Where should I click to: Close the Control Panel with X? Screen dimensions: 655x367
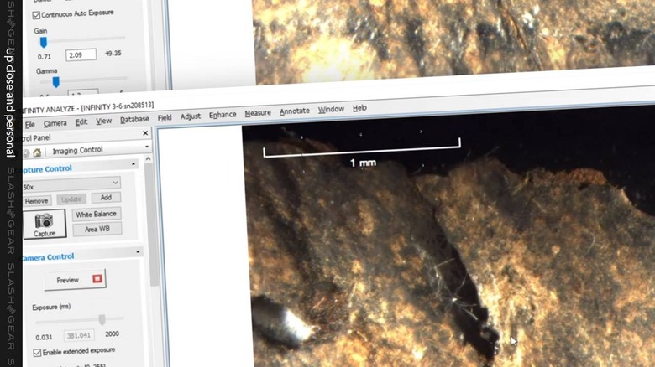[145, 133]
